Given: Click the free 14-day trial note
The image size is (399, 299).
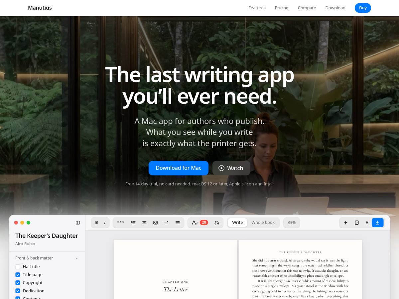Looking at the screenshot, I should coord(199,184).
